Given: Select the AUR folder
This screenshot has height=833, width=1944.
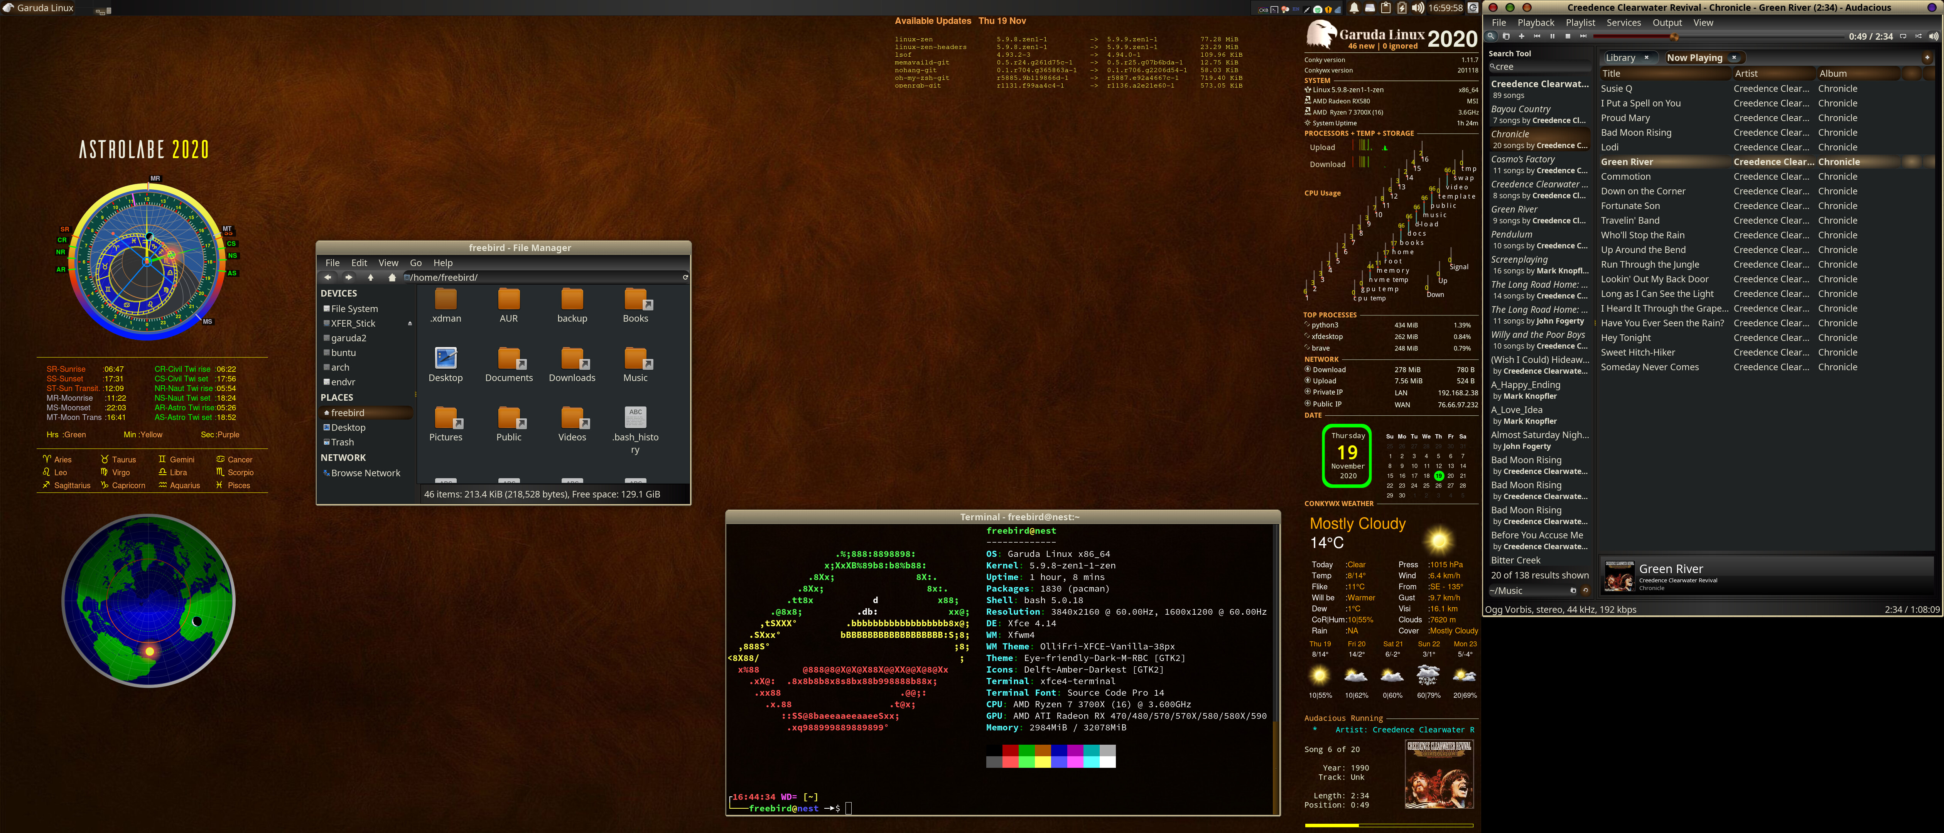Looking at the screenshot, I should pos(509,305).
